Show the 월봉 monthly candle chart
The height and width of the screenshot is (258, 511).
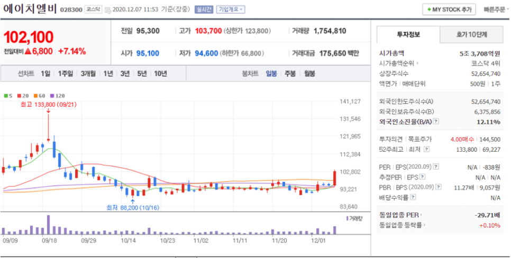pos(309,73)
